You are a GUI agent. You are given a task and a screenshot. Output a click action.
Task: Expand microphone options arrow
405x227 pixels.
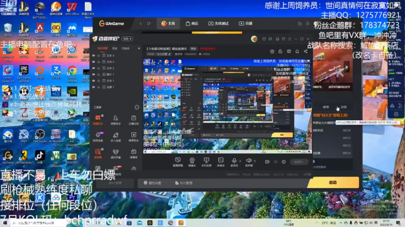240,161
